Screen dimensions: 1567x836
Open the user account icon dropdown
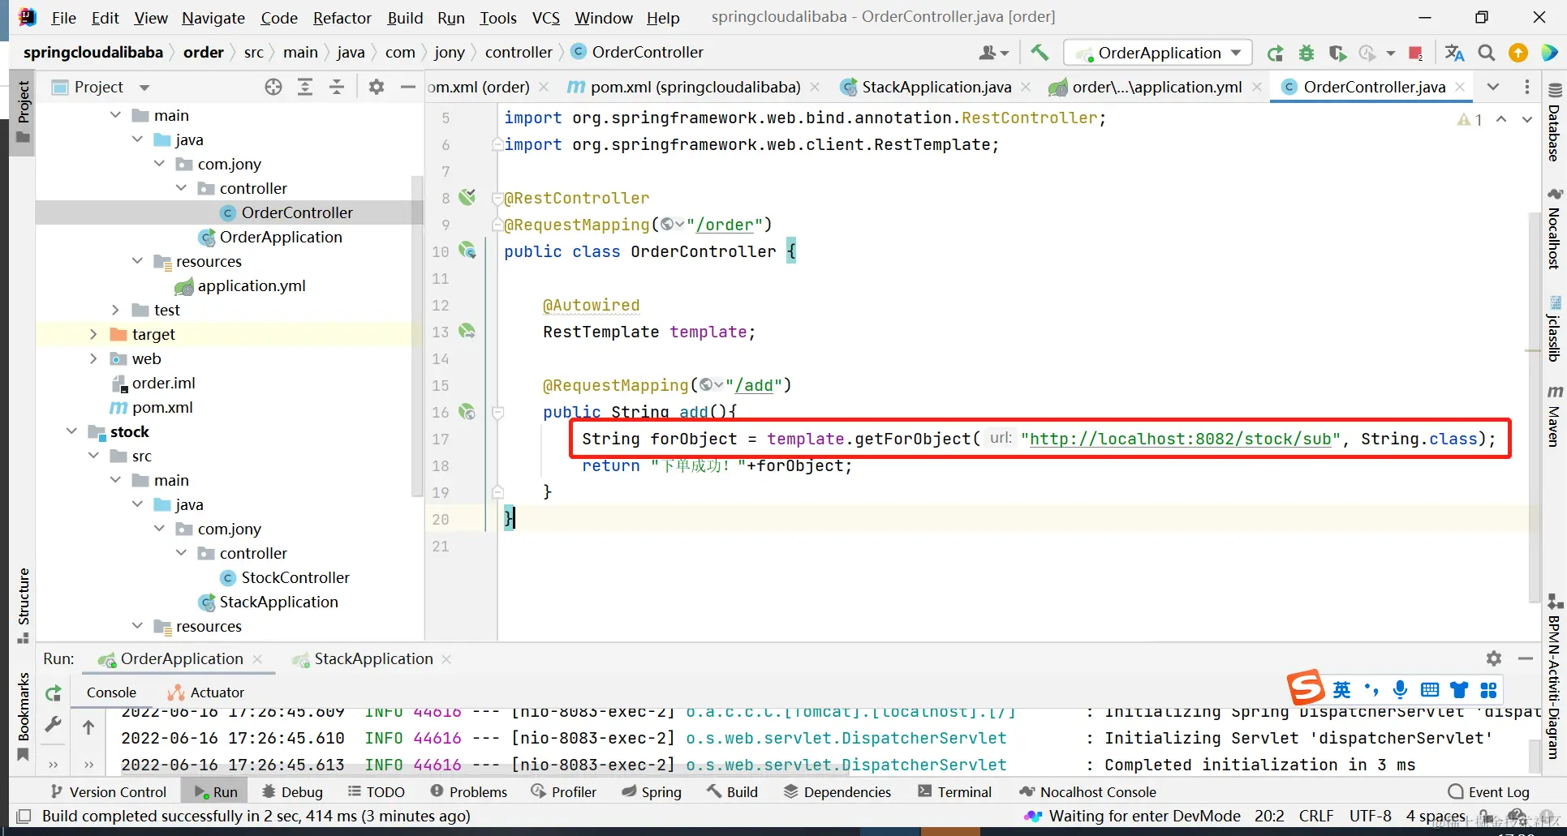(x=993, y=53)
